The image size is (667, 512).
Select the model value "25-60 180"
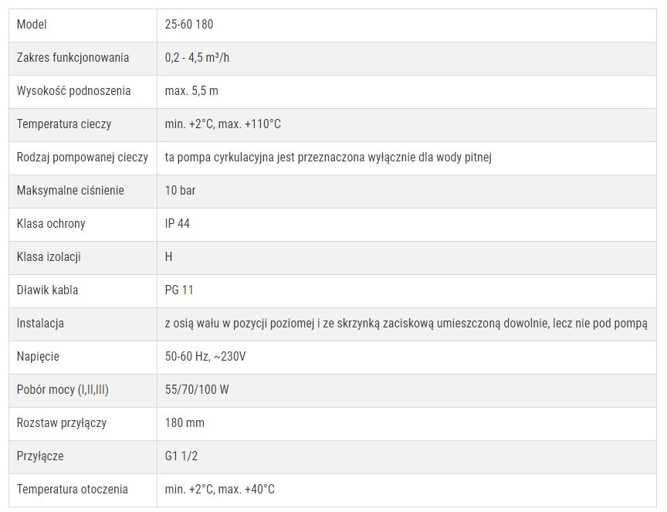click(189, 25)
